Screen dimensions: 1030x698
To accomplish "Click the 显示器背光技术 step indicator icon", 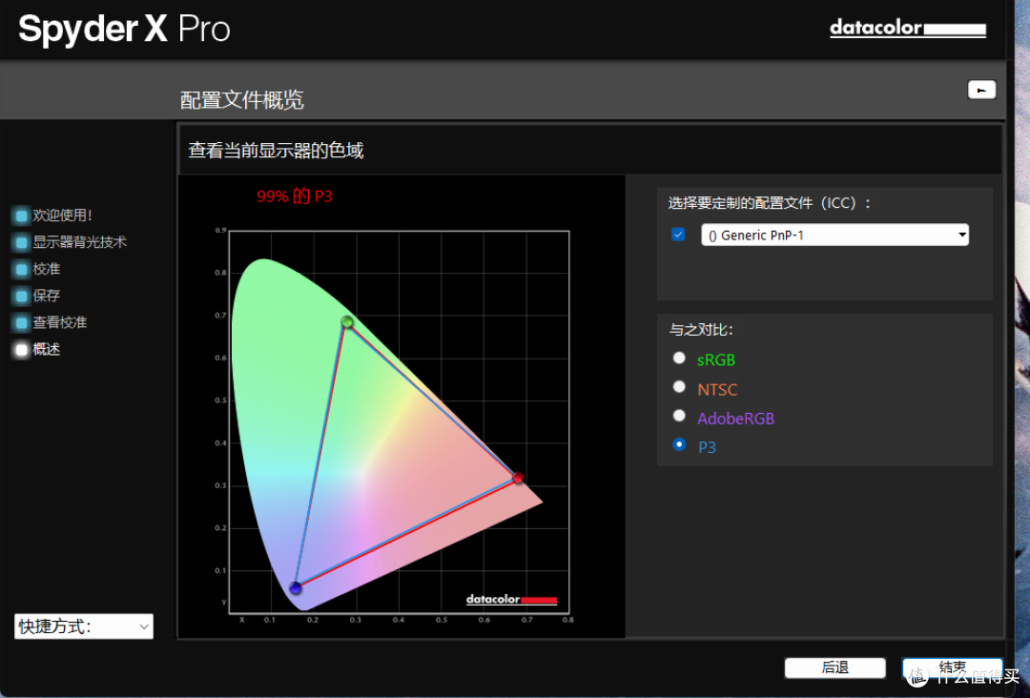I will click(x=21, y=242).
